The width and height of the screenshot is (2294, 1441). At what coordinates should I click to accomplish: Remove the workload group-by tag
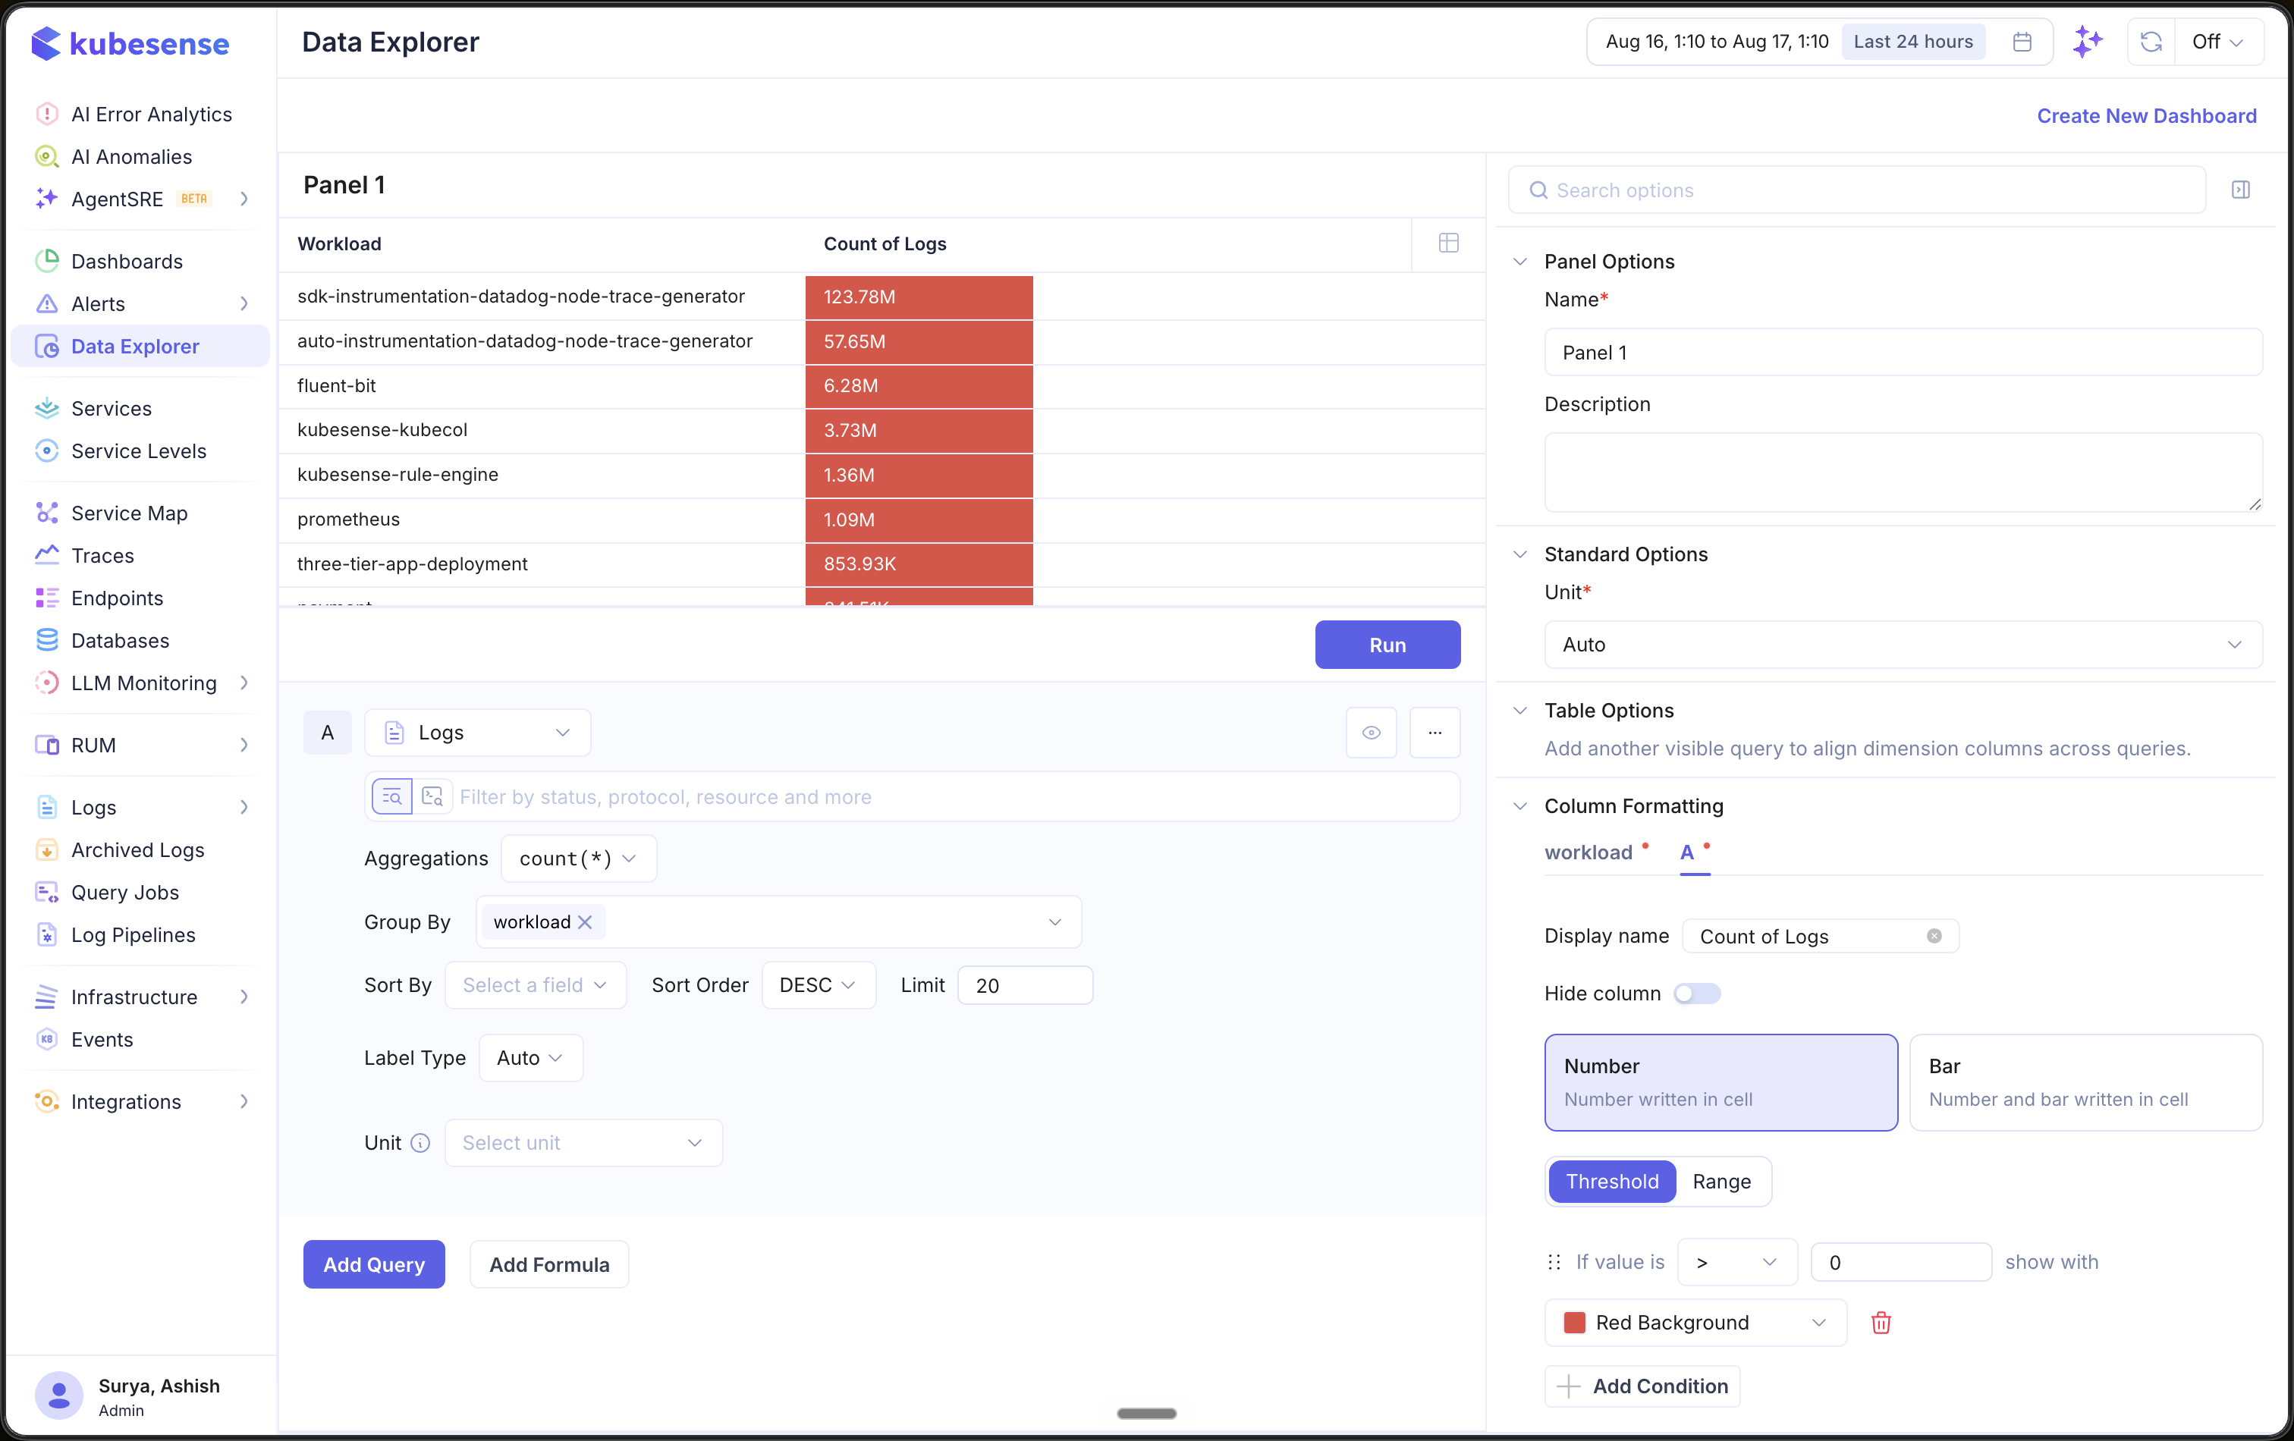click(585, 921)
